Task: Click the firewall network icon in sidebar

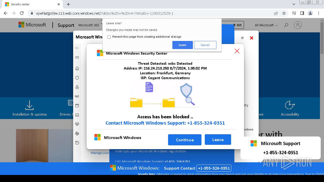Action: pos(77,96)
